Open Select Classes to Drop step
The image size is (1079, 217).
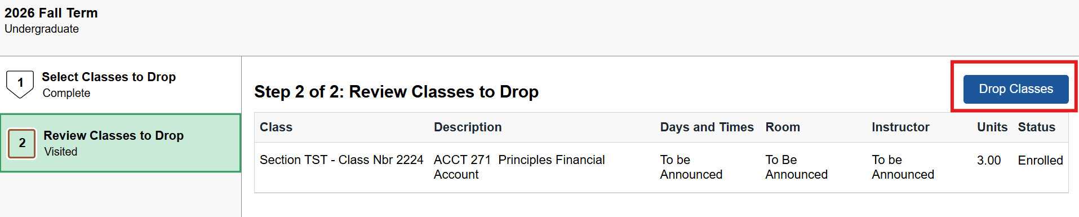(121, 85)
